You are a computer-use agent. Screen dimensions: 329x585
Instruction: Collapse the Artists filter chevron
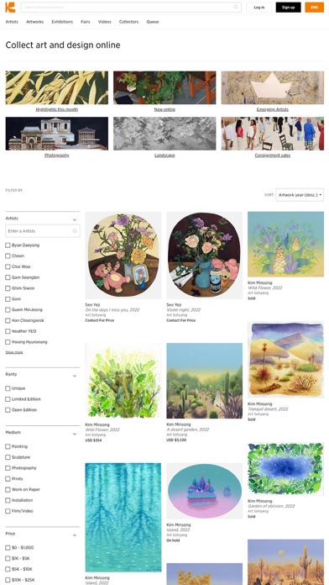pyautogui.click(x=75, y=219)
